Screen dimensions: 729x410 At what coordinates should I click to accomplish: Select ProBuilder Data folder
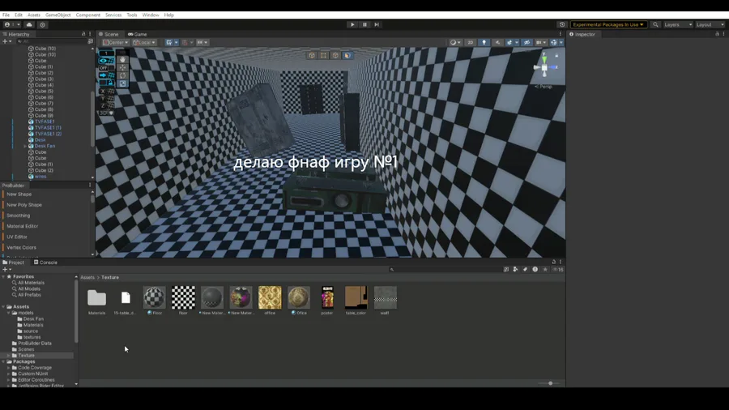pyautogui.click(x=34, y=344)
